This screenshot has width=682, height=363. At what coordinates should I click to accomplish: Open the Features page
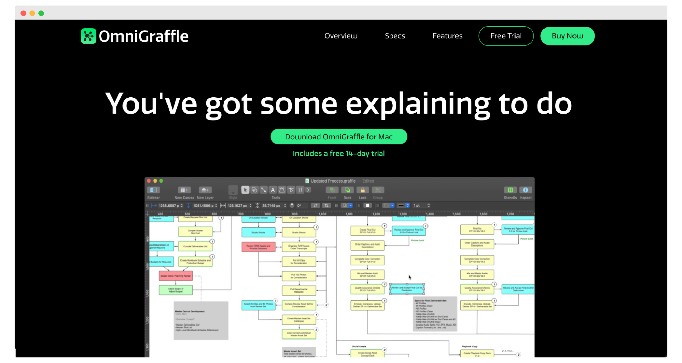point(447,36)
